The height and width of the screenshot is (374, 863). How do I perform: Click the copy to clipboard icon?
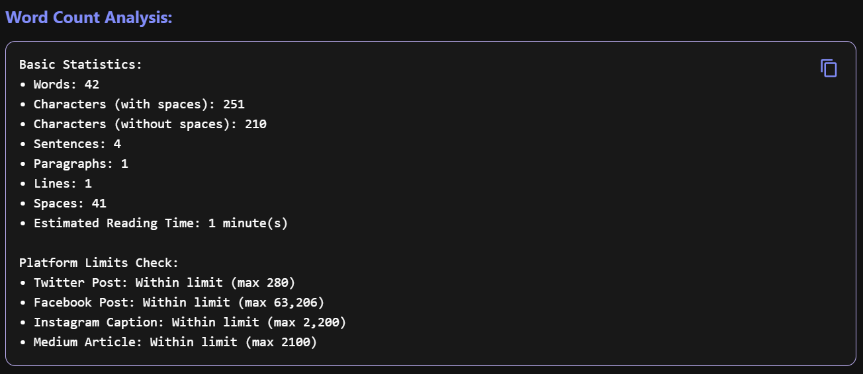(829, 68)
